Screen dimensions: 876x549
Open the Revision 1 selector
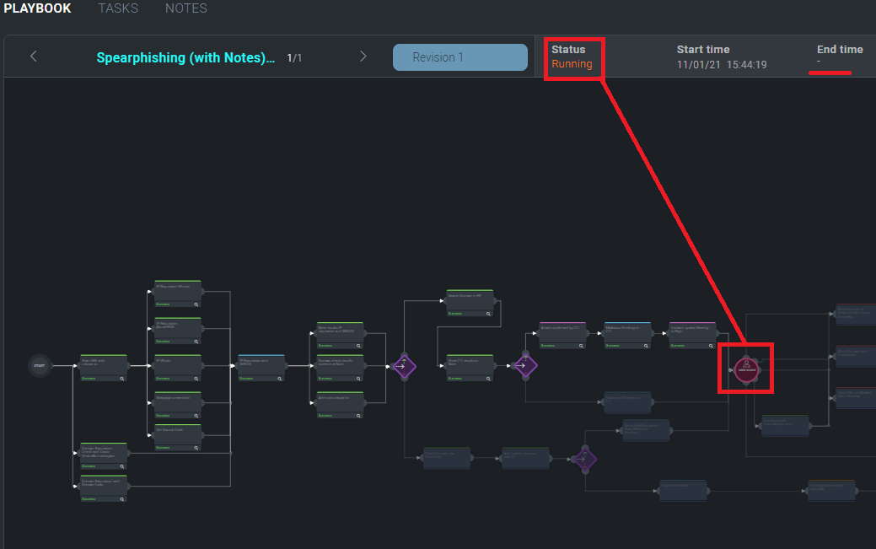tap(459, 57)
